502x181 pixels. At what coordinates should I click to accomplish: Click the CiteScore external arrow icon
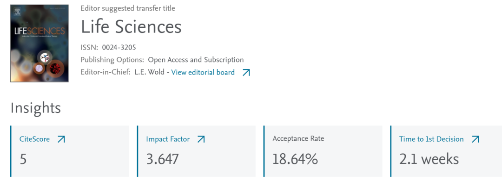click(61, 139)
